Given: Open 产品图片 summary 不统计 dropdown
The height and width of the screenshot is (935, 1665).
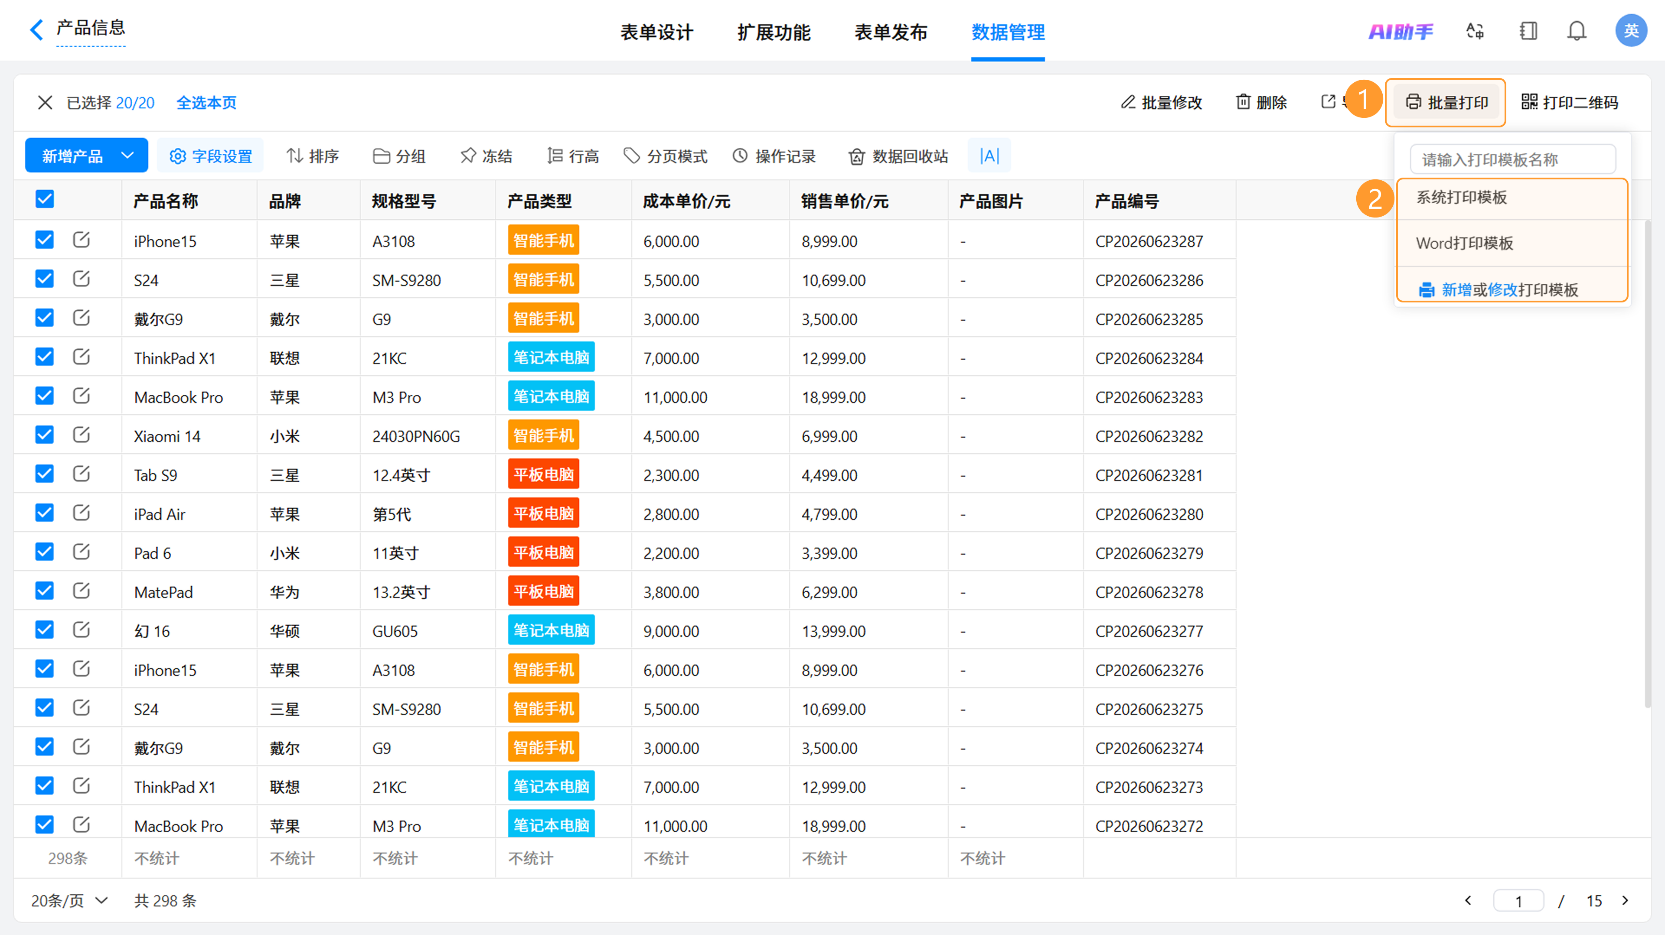Looking at the screenshot, I should click(x=983, y=859).
